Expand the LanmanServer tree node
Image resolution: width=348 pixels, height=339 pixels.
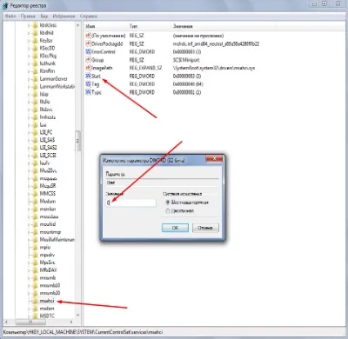29,79
